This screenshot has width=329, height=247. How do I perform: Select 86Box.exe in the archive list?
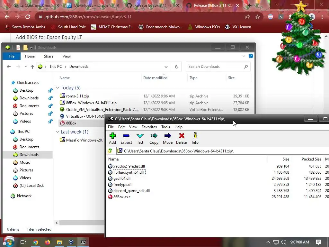(x=119, y=197)
